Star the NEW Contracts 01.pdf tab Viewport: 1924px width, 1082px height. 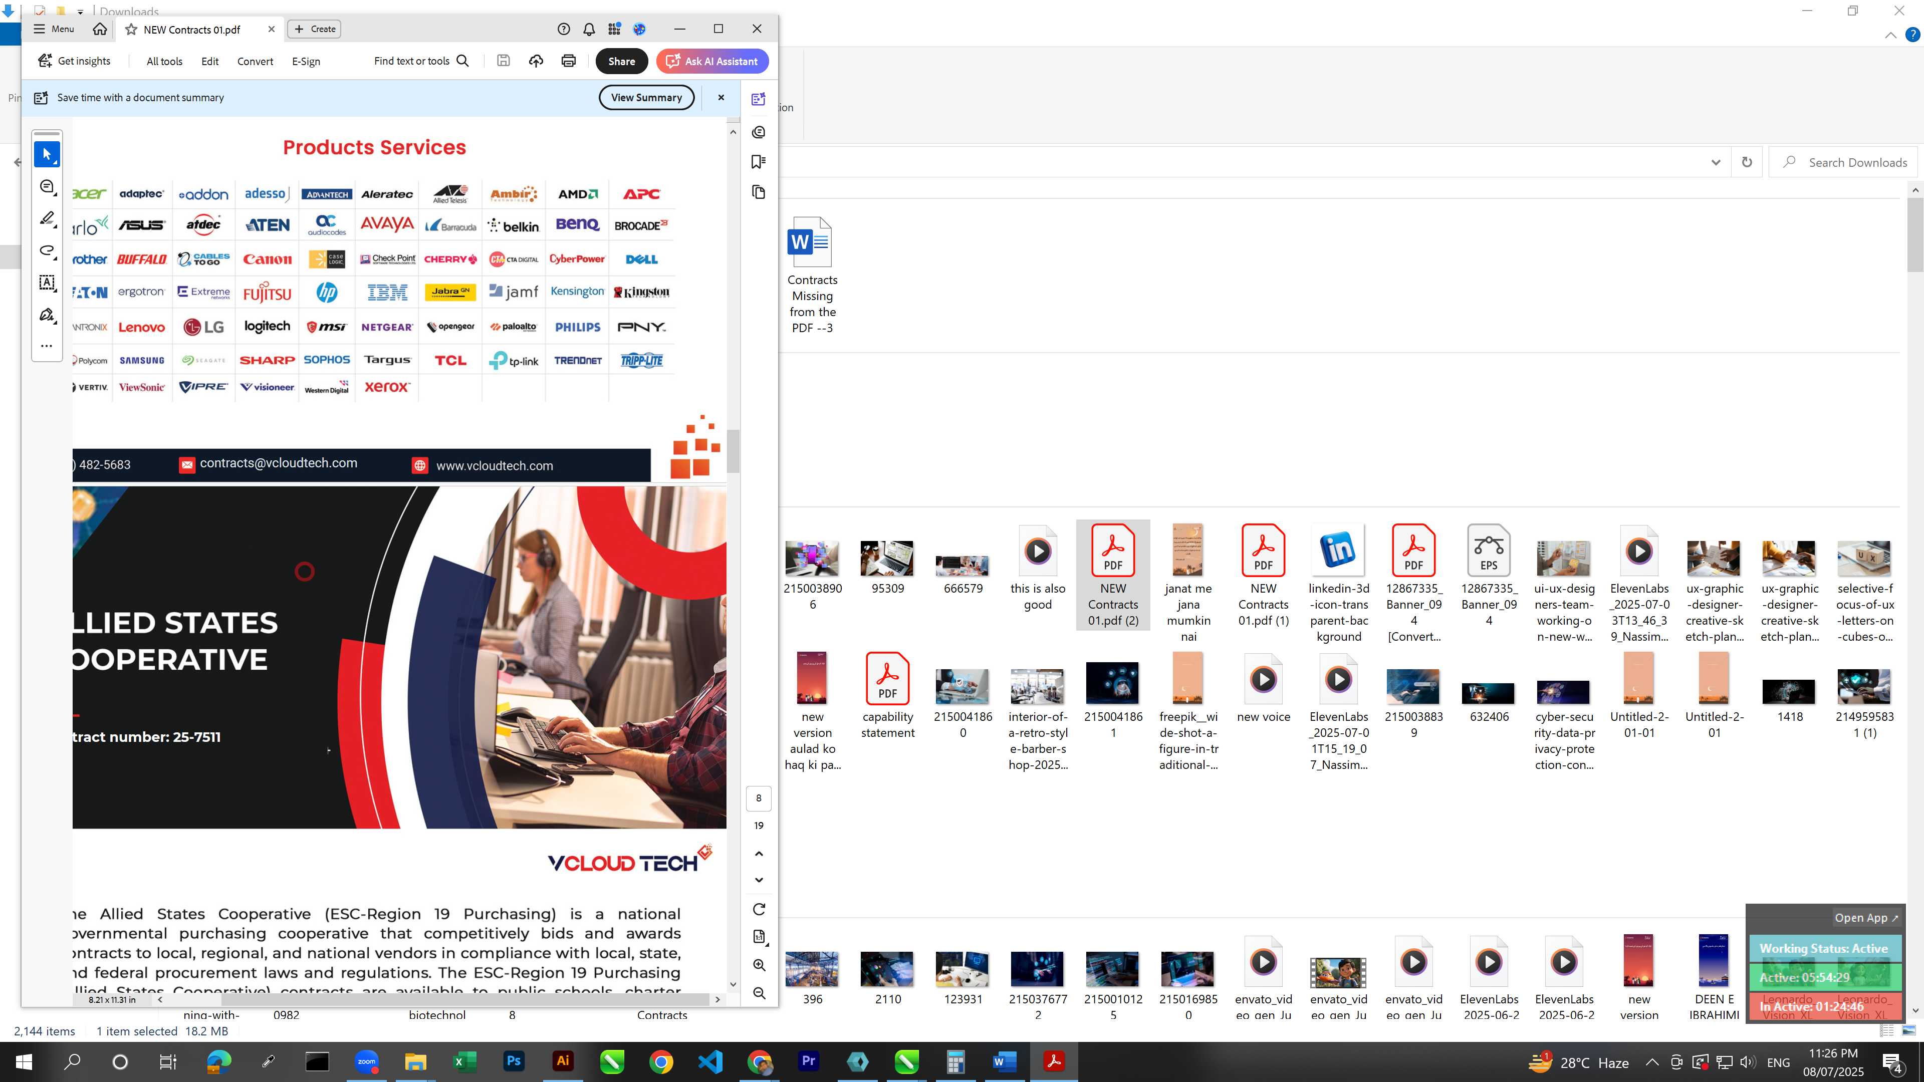point(131,29)
